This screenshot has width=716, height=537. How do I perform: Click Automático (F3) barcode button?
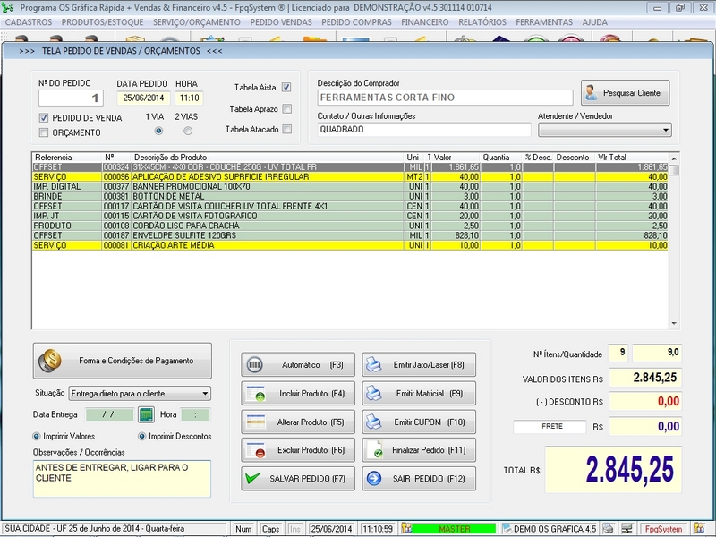tap(298, 365)
